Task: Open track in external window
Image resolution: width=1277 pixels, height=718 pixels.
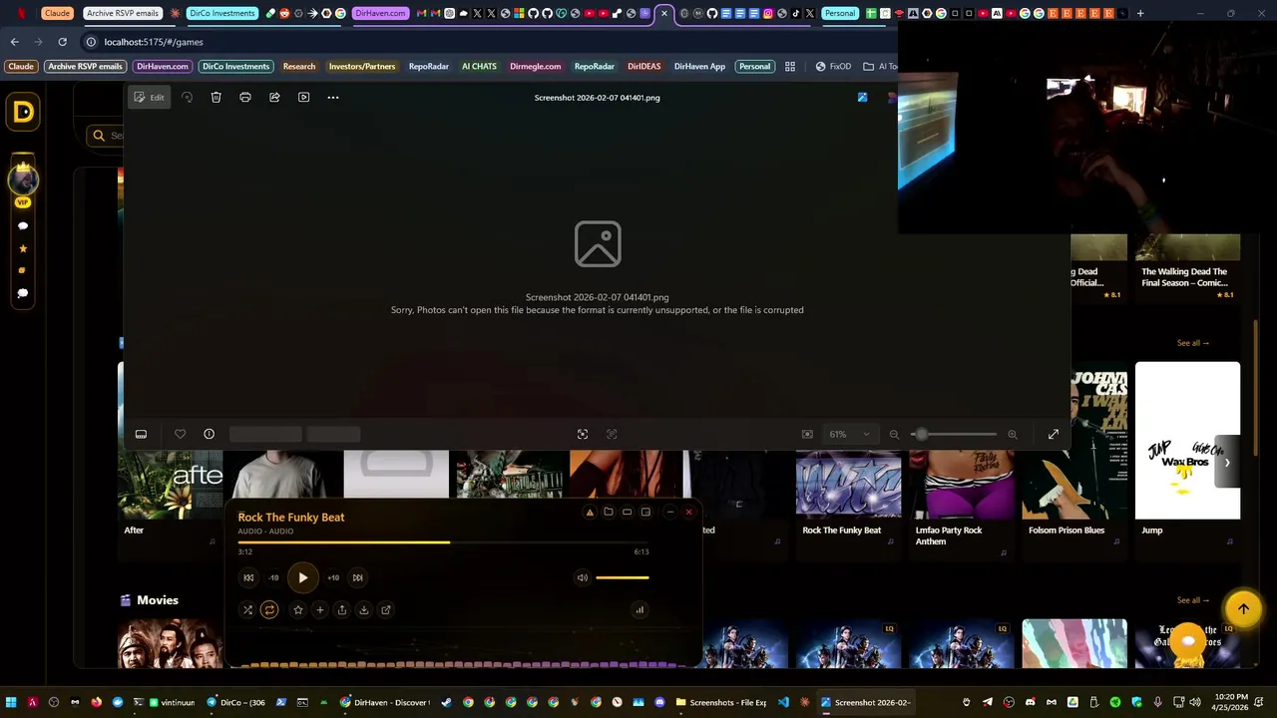Action: (386, 610)
